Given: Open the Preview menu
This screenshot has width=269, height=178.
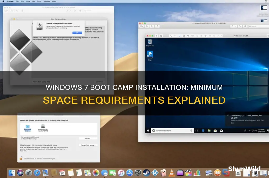Looking at the screenshot, I should 10,1.
